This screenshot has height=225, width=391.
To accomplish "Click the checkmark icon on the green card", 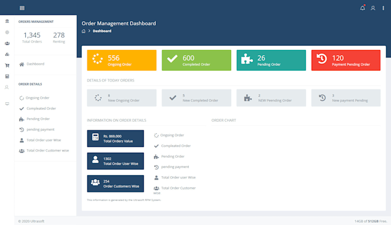I will click(172, 59).
